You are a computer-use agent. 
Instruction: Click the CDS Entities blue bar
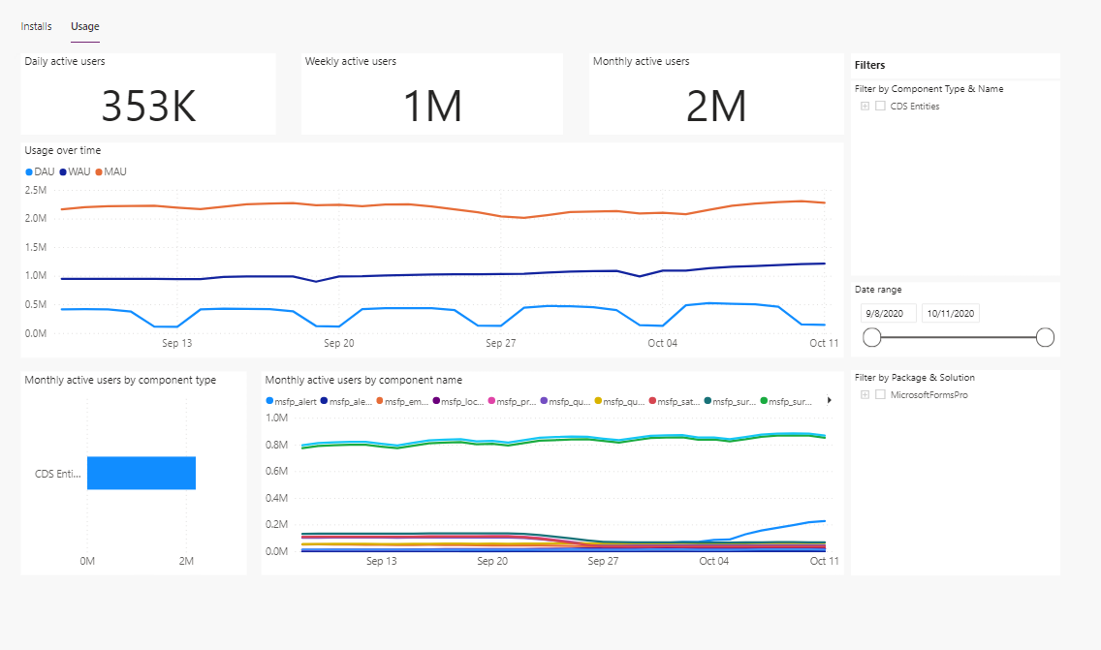coord(142,473)
